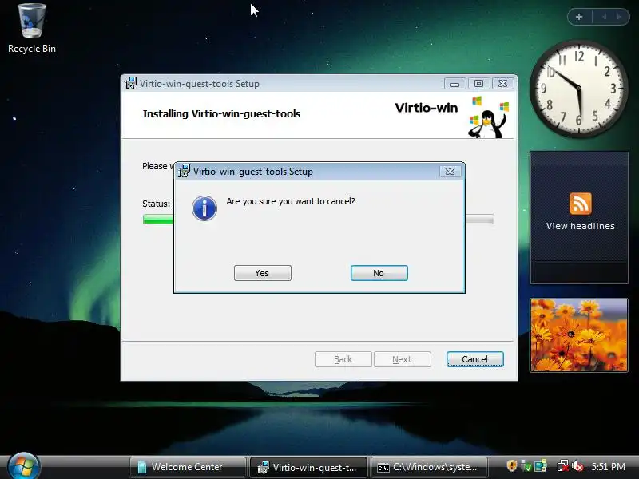639x479 pixels.
Task: Click the installer icon in the dialog title bar
Action: [185, 171]
